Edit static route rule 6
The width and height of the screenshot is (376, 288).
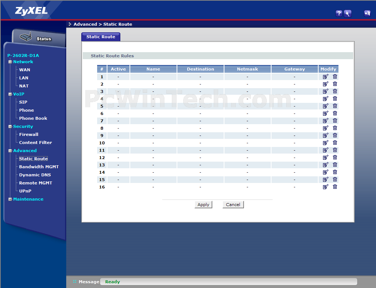[325, 113]
